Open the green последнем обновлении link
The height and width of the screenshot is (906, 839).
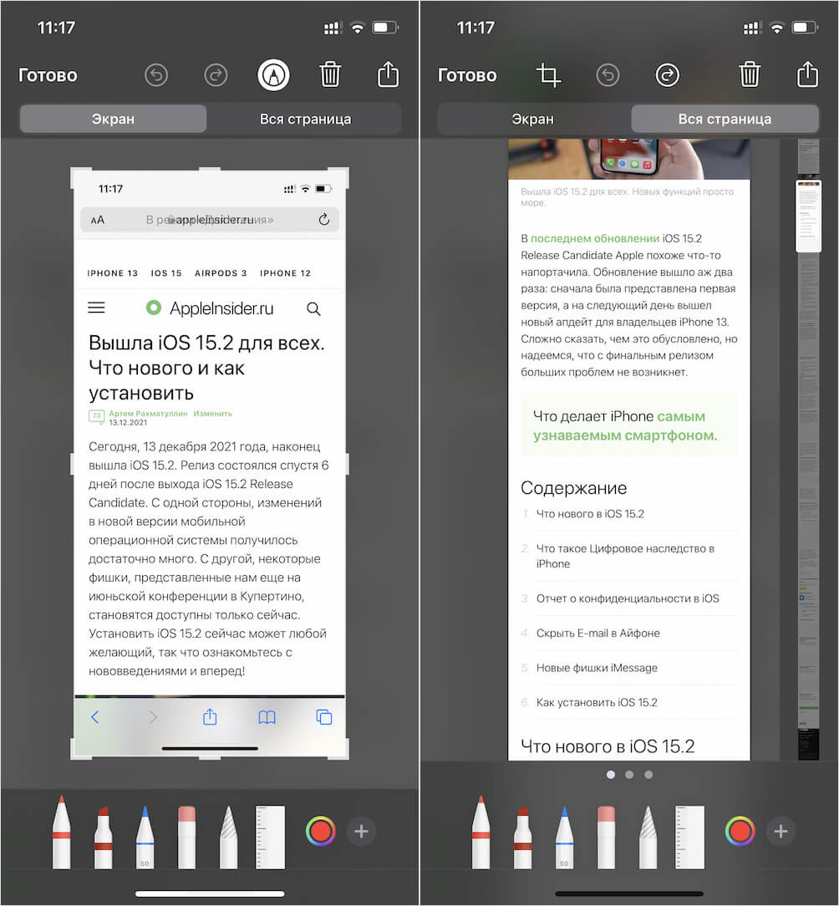click(x=595, y=238)
